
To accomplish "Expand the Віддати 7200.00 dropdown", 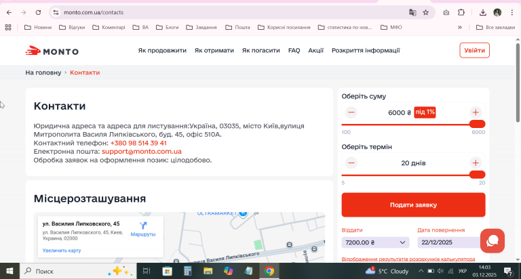I will pos(375,242).
